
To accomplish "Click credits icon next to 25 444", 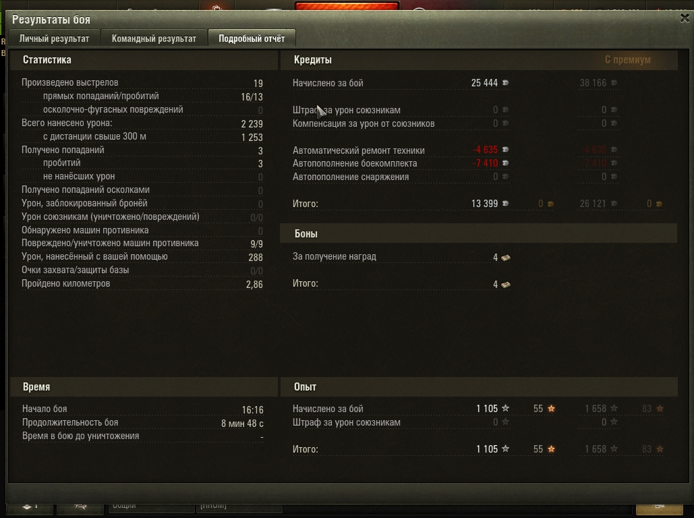I will pyautogui.click(x=505, y=83).
